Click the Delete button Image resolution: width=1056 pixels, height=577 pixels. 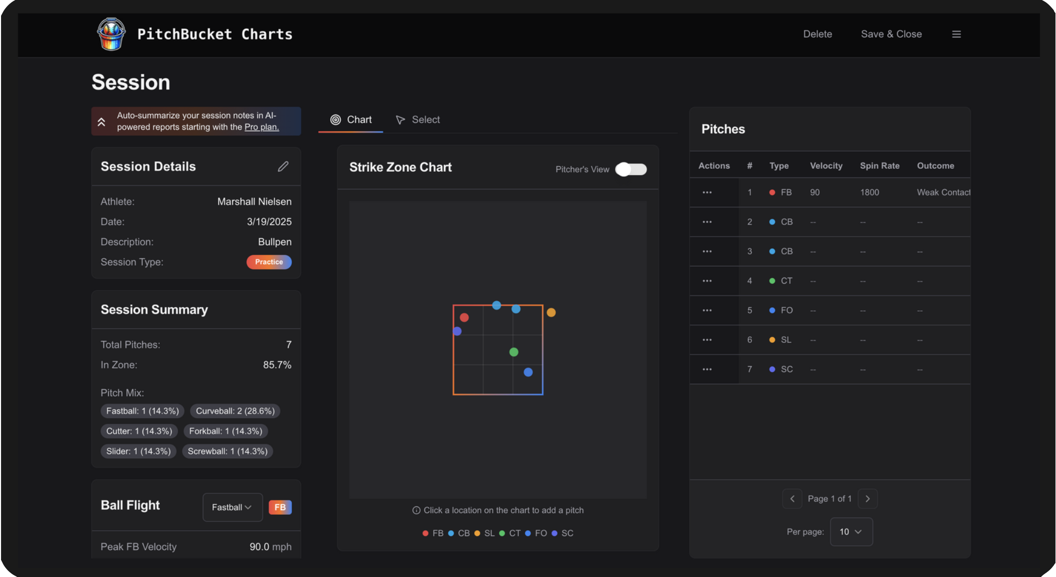coord(818,34)
